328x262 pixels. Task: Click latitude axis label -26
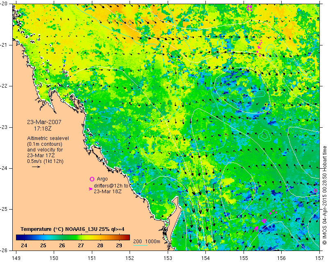(x=4, y=250)
